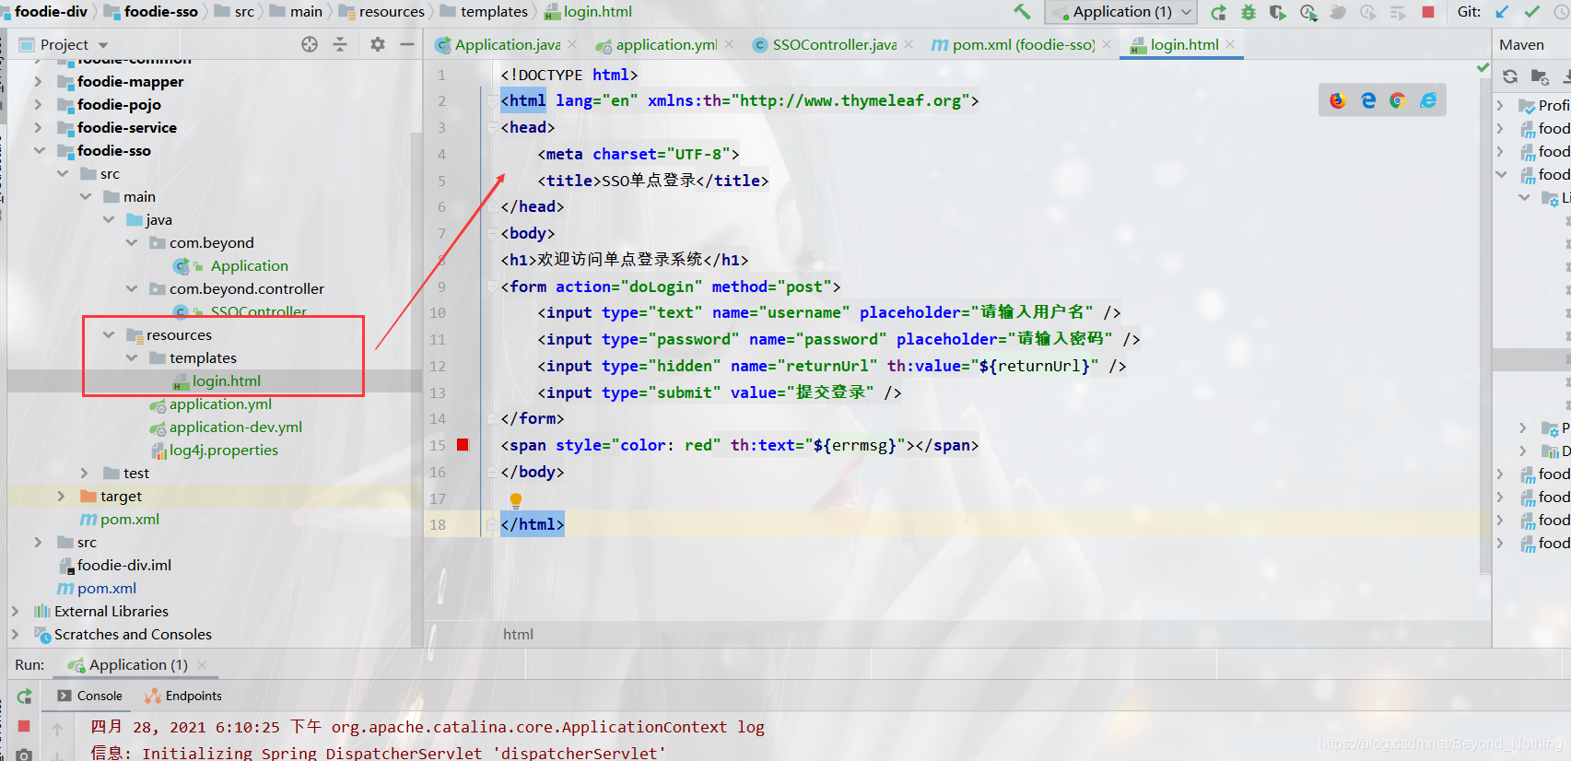Viewport: 1571px width, 761px height.
Task: Close the login.html editor tab
Action: (1230, 44)
